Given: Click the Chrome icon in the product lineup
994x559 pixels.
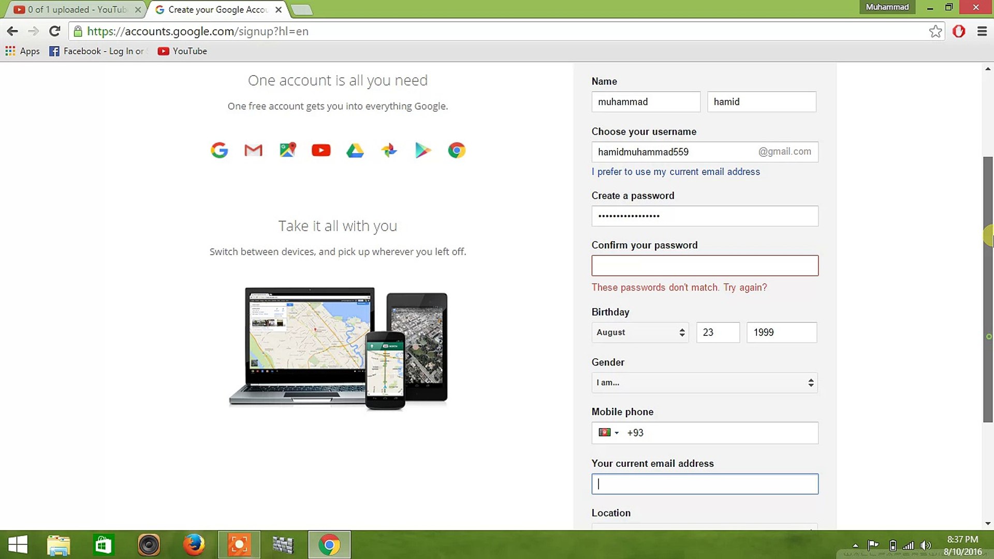Looking at the screenshot, I should 457,150.
